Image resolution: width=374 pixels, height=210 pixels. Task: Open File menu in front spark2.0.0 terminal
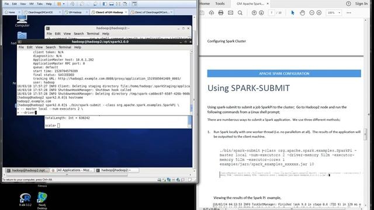coord(21,47)
